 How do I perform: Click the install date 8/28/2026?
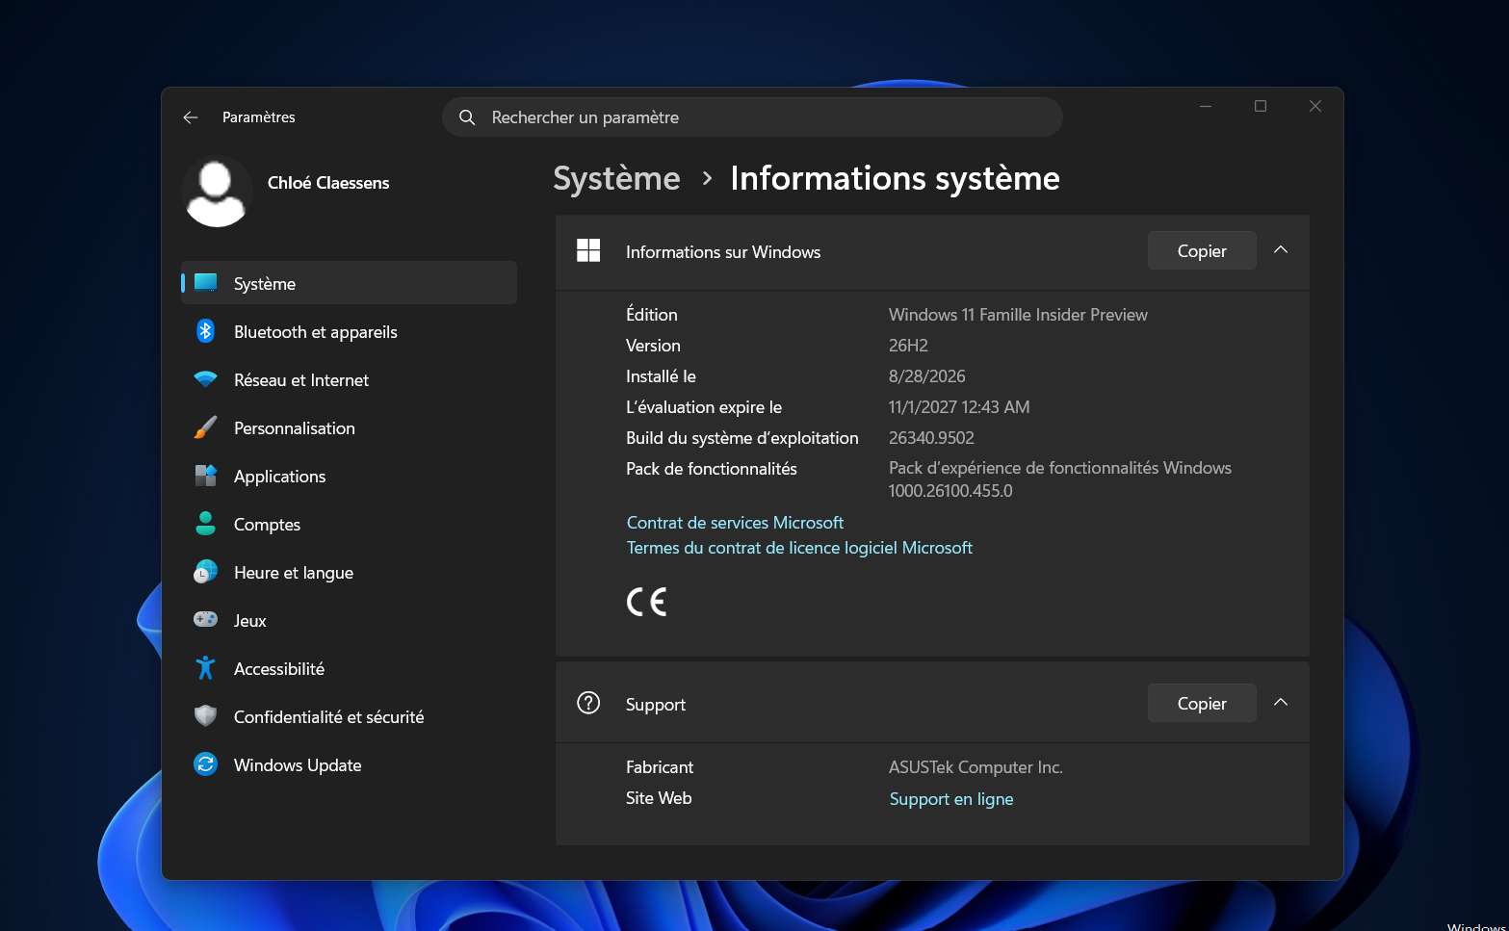926,376
